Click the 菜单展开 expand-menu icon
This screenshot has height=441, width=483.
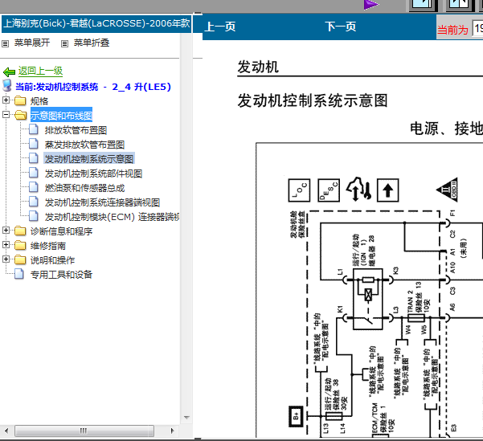[6, 43]
